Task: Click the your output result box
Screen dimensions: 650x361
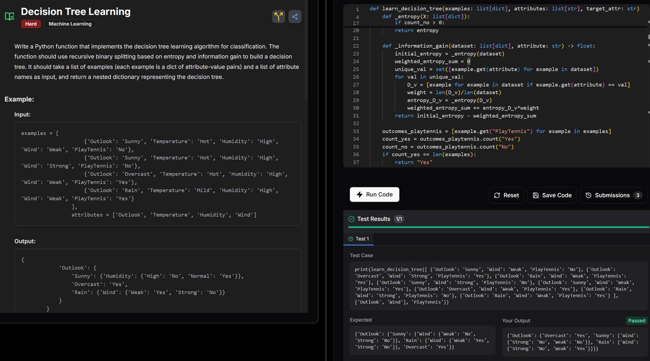Action: (x=575, y=340)
